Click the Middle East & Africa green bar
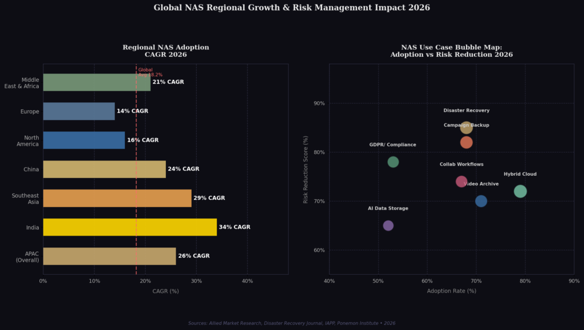The width and height of the screenshot is (584, 330). click(97, 82)
